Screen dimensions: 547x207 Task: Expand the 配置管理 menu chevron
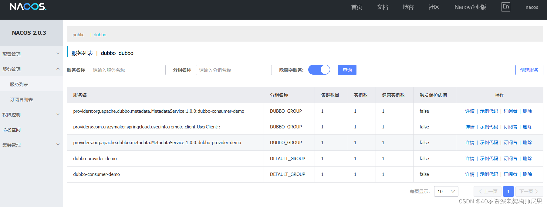[58, 54]
